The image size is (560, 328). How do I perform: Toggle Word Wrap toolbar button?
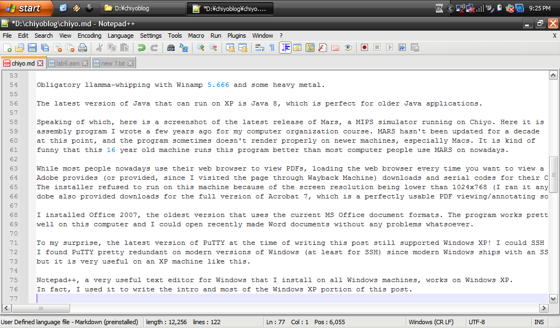click(260, 48)
